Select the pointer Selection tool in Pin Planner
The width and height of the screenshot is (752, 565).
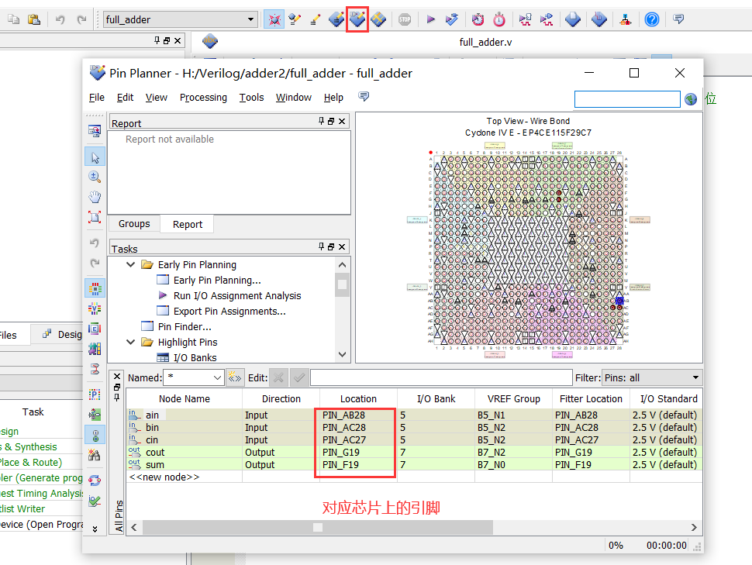[x=95, y=157]
